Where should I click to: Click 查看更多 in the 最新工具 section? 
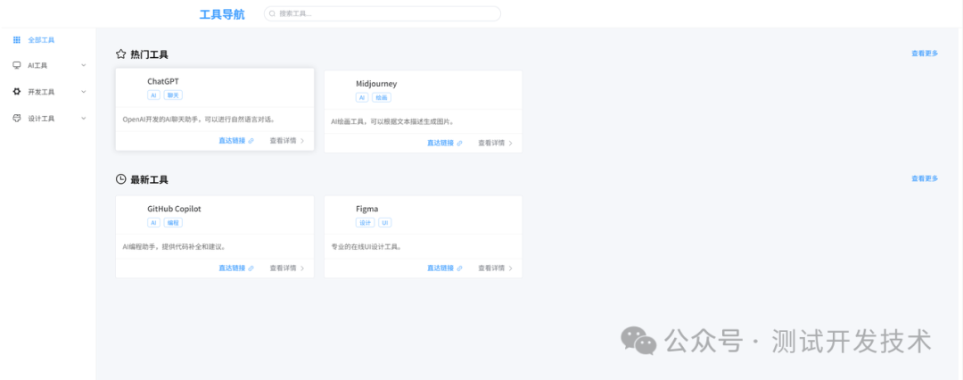[x=924, y=178]
